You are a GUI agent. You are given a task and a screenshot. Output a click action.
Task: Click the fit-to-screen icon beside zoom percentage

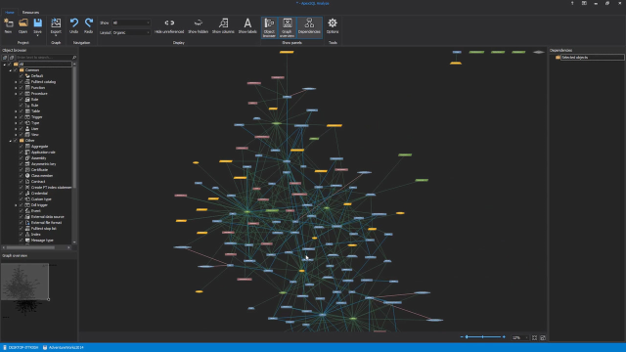click(535, 337)
